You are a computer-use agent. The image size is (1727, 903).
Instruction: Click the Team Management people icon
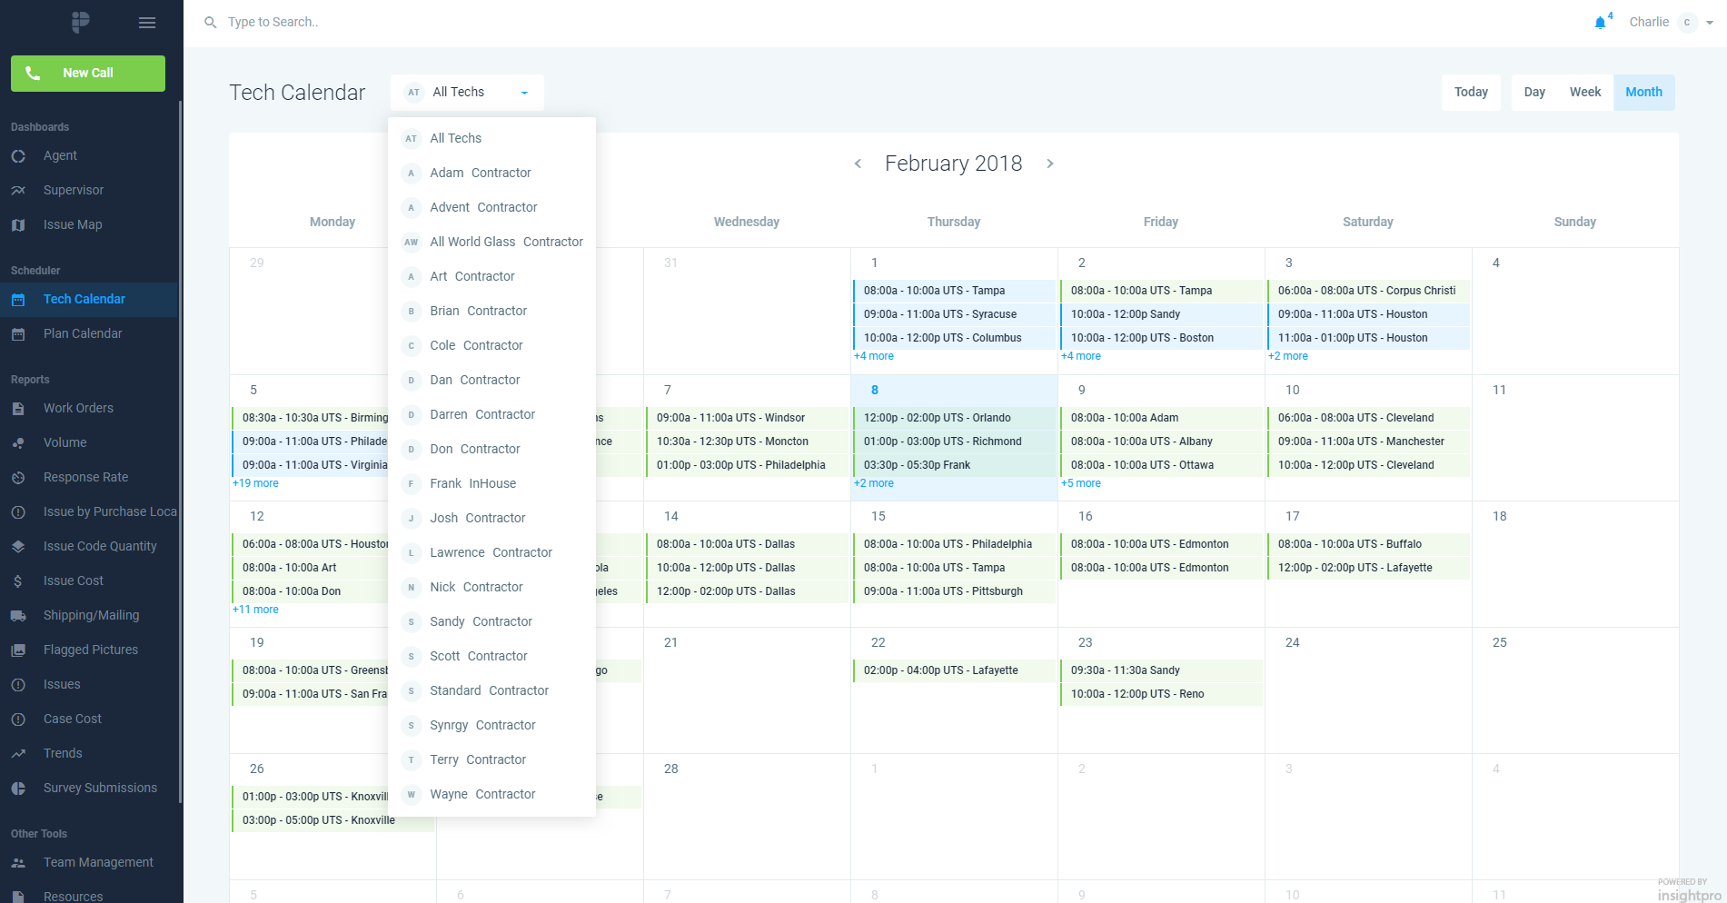coord(18,863)
